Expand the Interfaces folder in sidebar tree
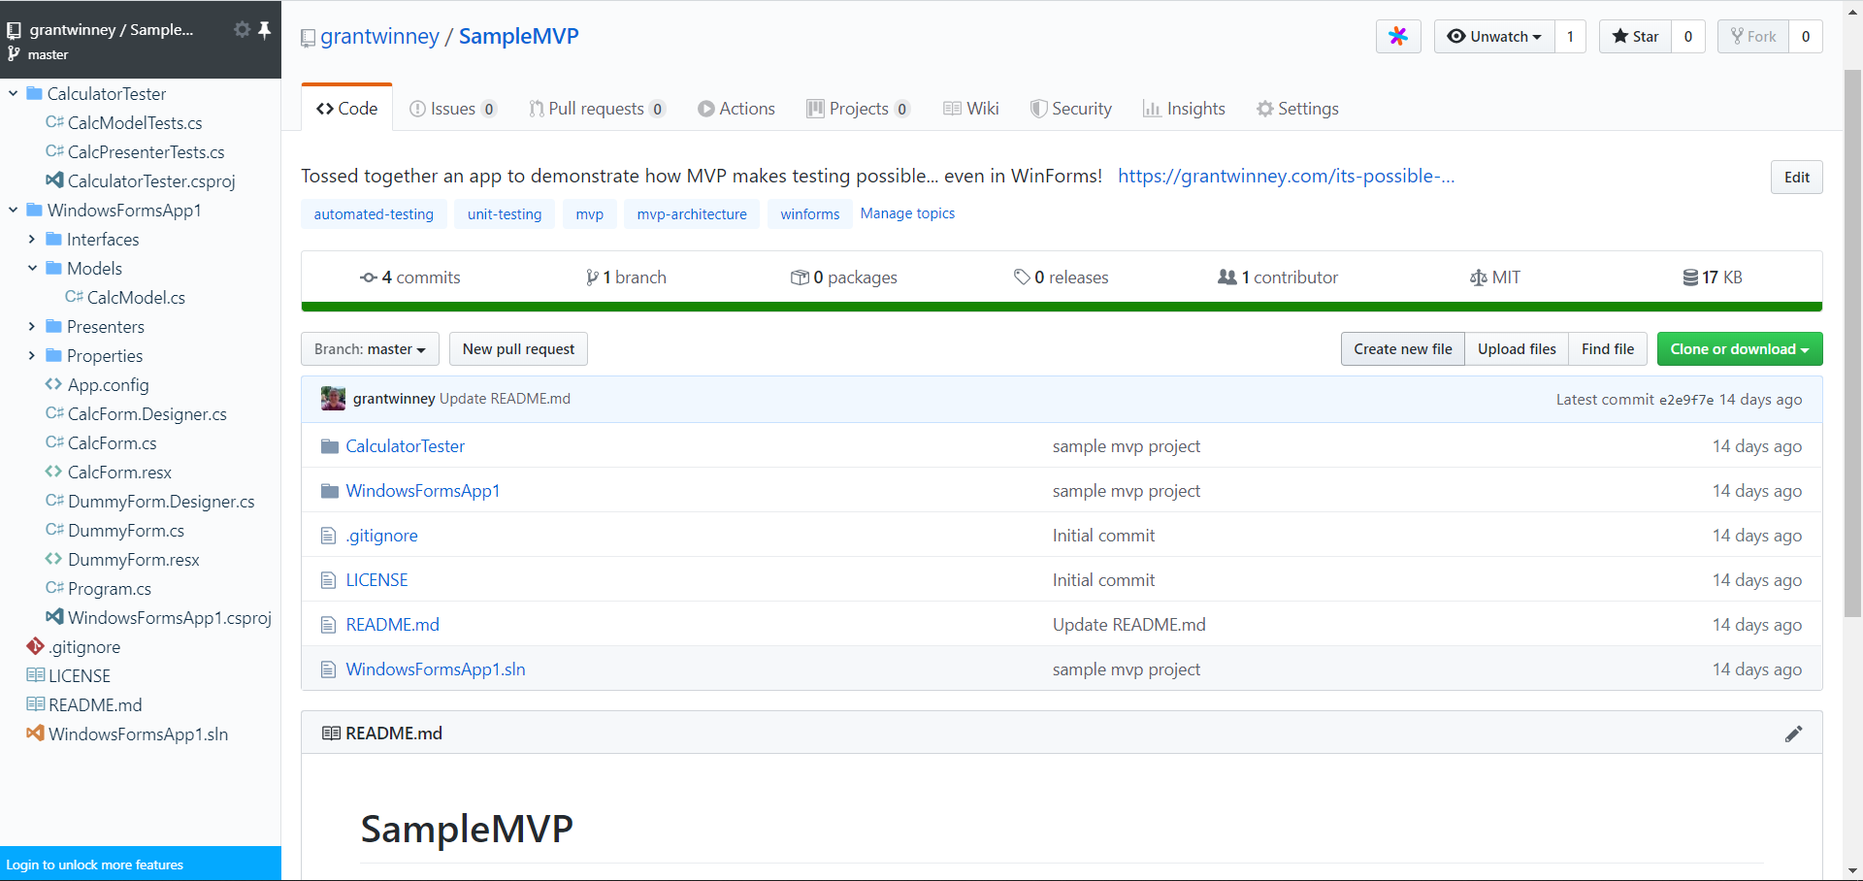Image resolution: width=1863 pixels, height=881 pixels. point(32,240)
